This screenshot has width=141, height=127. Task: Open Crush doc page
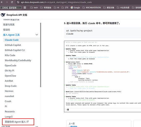click(x=8, y=101)
